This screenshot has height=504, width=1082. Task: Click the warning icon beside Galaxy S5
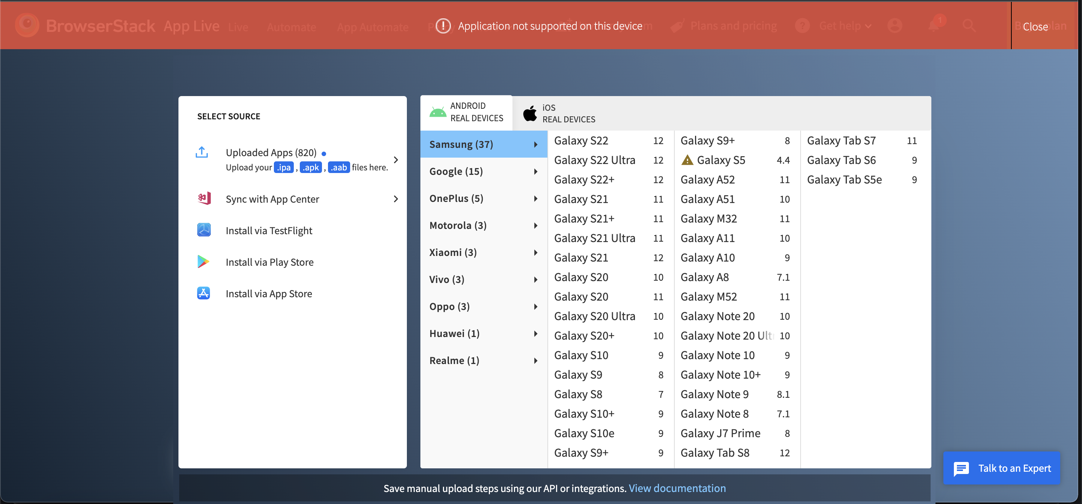[x=687, y=160]
